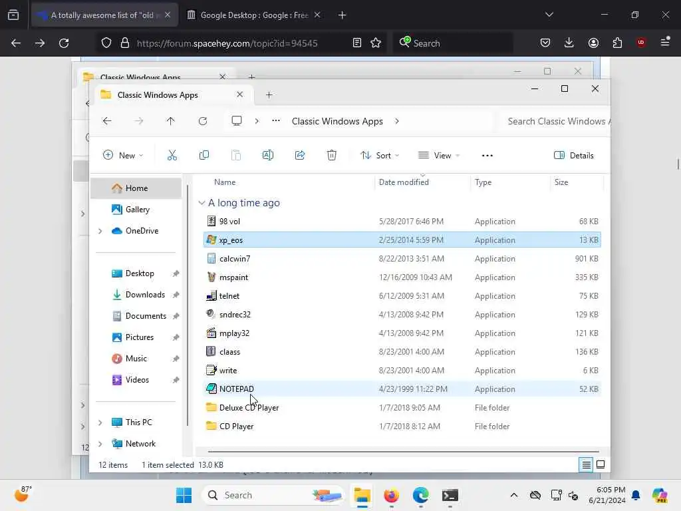Open the Sort dropdown
681x511 pixels.
point(380,155)
